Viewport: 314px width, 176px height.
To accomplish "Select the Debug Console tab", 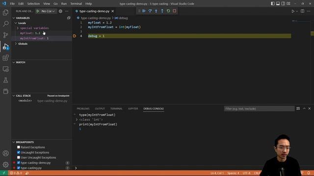I will [154, 109].
